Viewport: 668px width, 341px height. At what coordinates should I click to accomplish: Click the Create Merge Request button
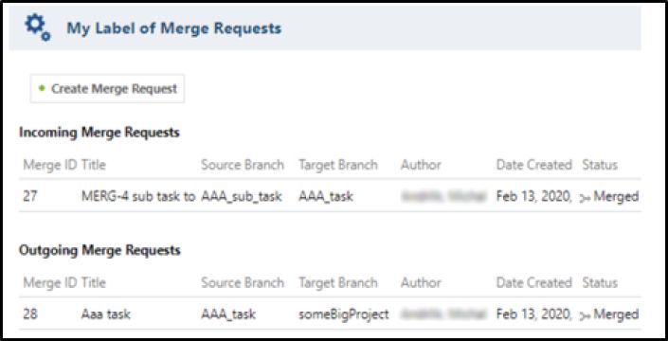point(107,88)
